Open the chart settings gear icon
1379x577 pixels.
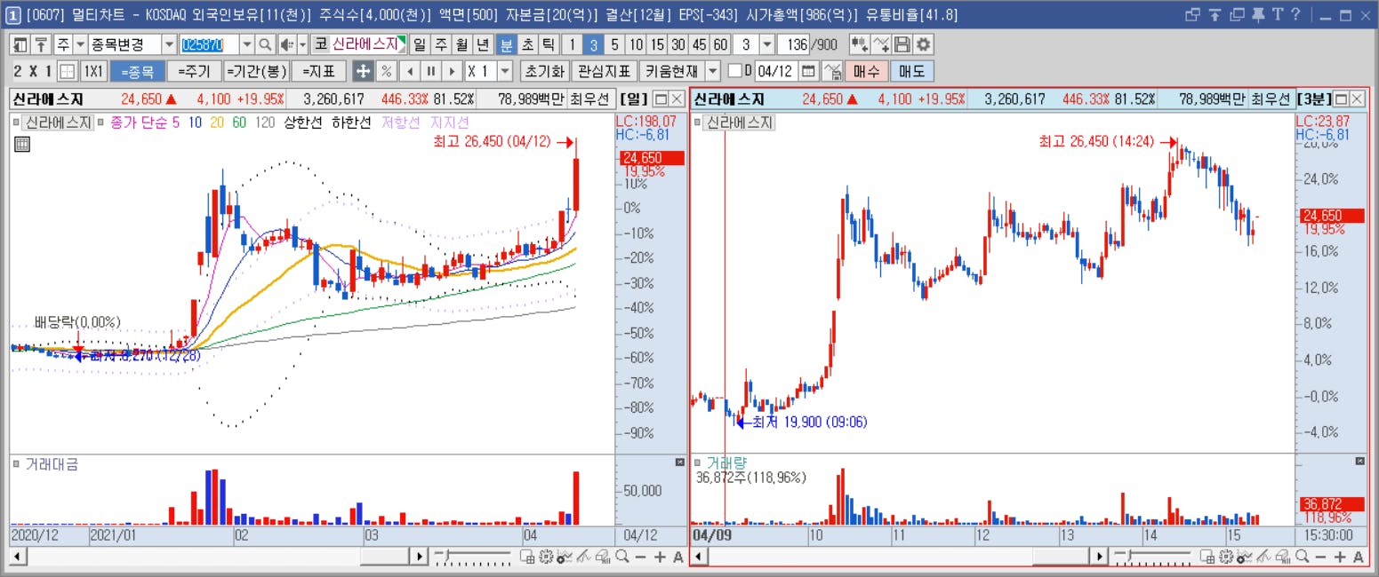tap(924, 44)
